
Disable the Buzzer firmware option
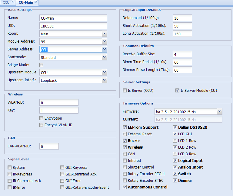click(125, 141)
